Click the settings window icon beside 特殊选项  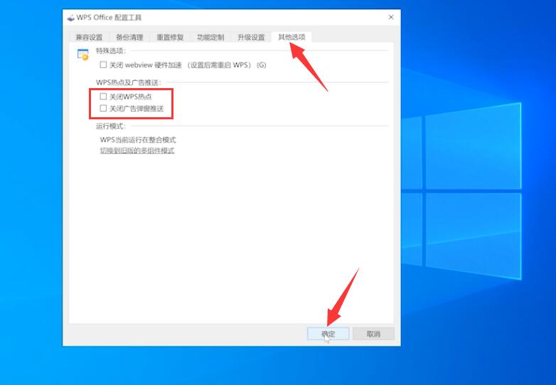tap(83, 55)
